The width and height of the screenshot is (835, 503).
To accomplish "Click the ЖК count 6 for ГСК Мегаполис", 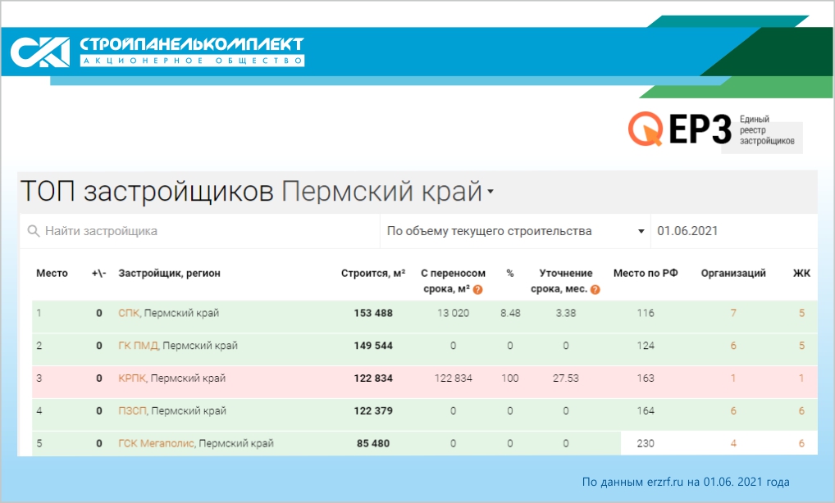I will click(x=801, y=444).
